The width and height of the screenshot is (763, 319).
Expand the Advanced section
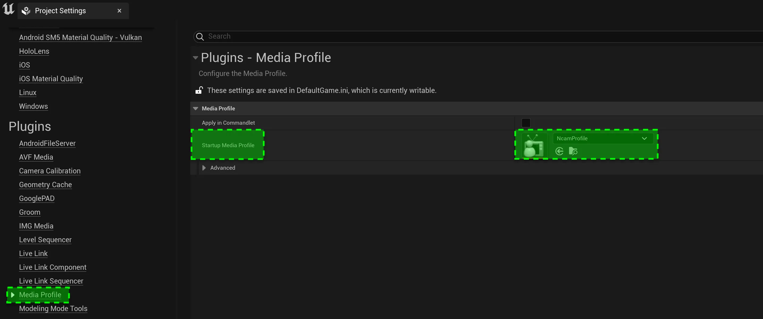(204, 168)
